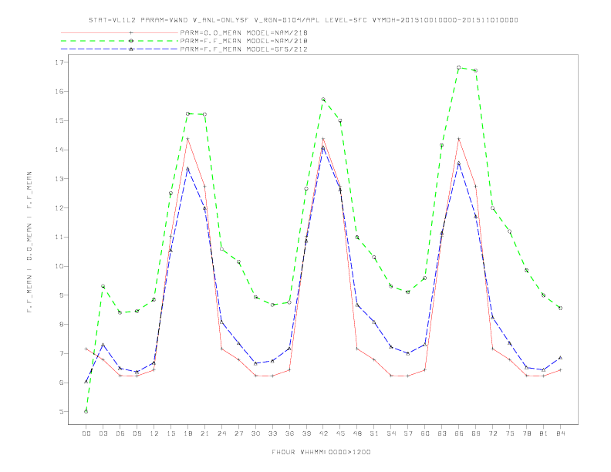Click x-axis tick label 57
The image size is (611, 472).
[x=408, y=433]
